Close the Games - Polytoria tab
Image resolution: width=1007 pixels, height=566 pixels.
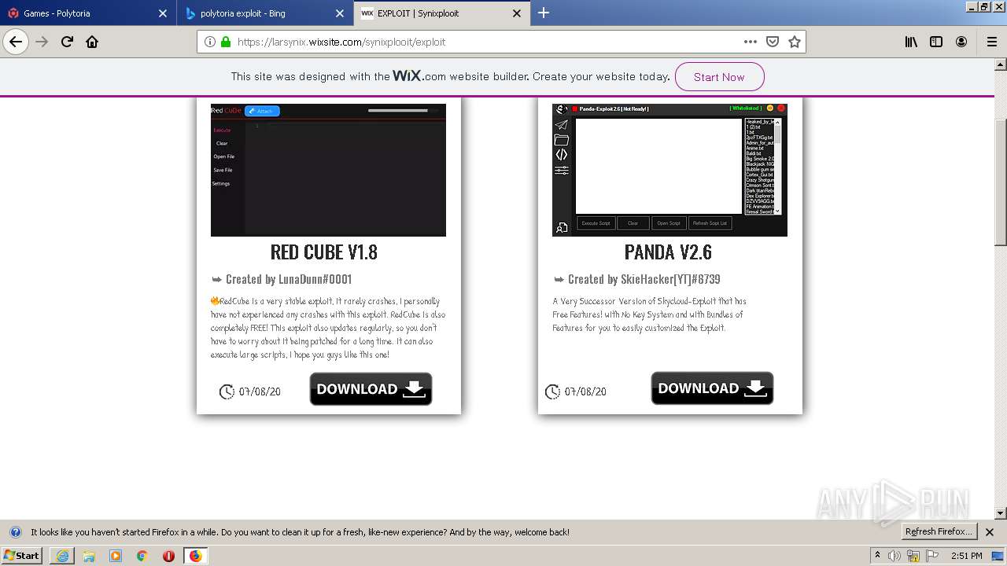(163, 13)
